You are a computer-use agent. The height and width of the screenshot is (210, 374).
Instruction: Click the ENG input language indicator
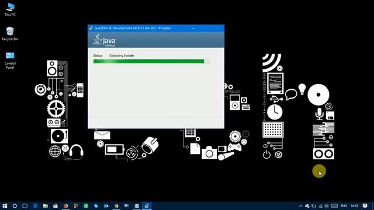click(x=344, y=206)
